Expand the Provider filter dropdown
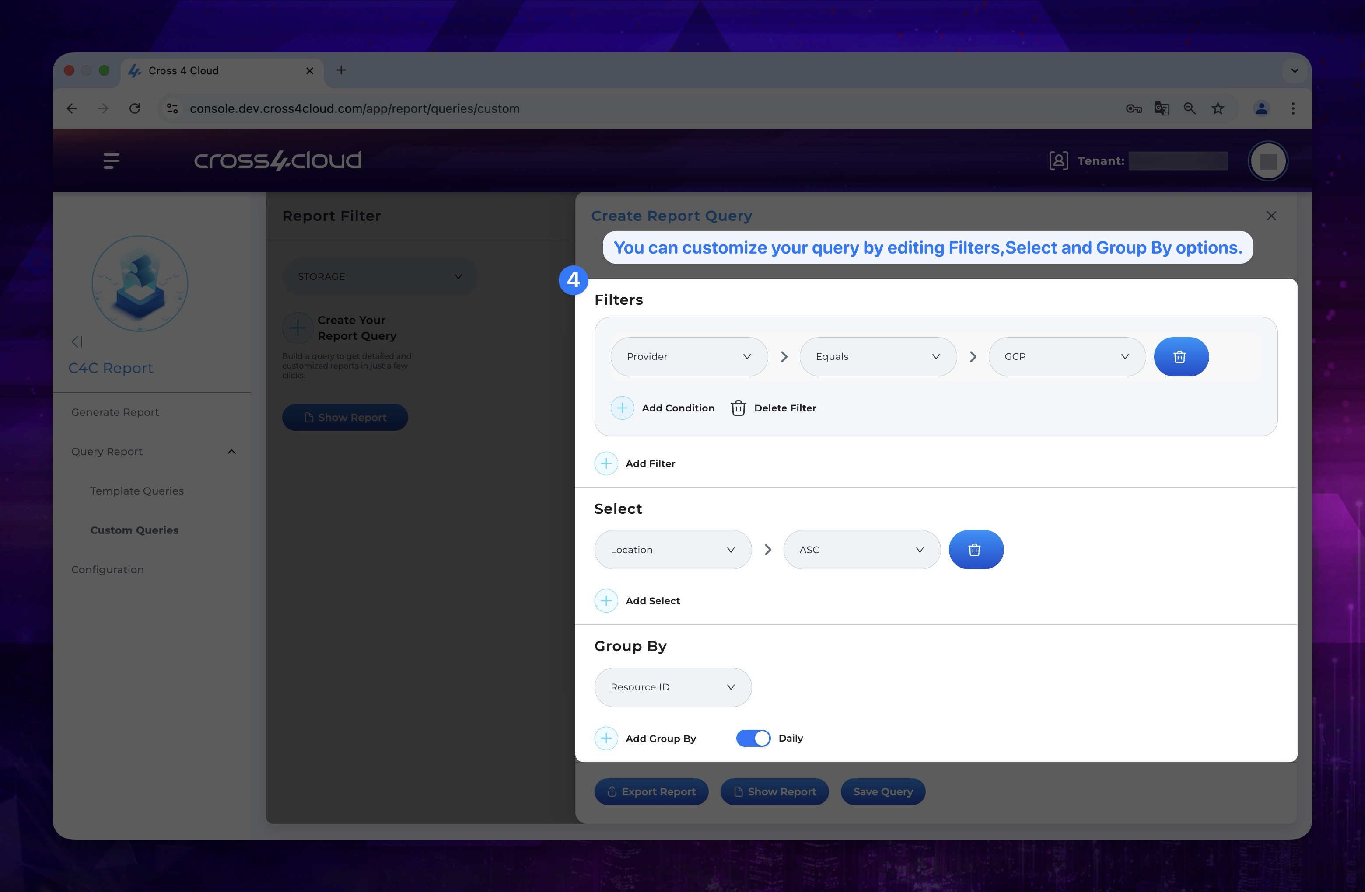This screenshot has width=1365, height=892. click(x=685, y=355)
